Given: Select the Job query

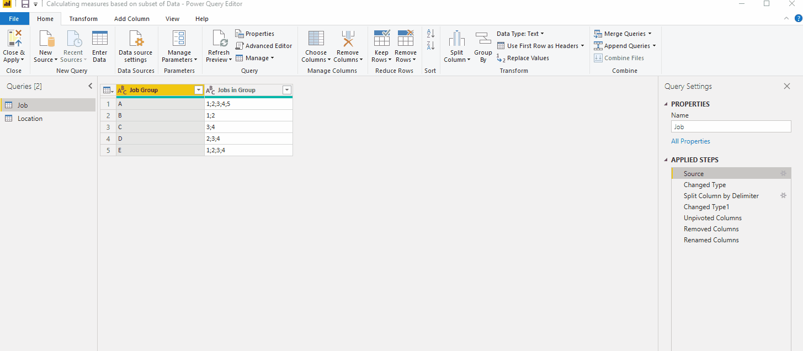Looking at the screenshot, I should click(x=48, y=105).
